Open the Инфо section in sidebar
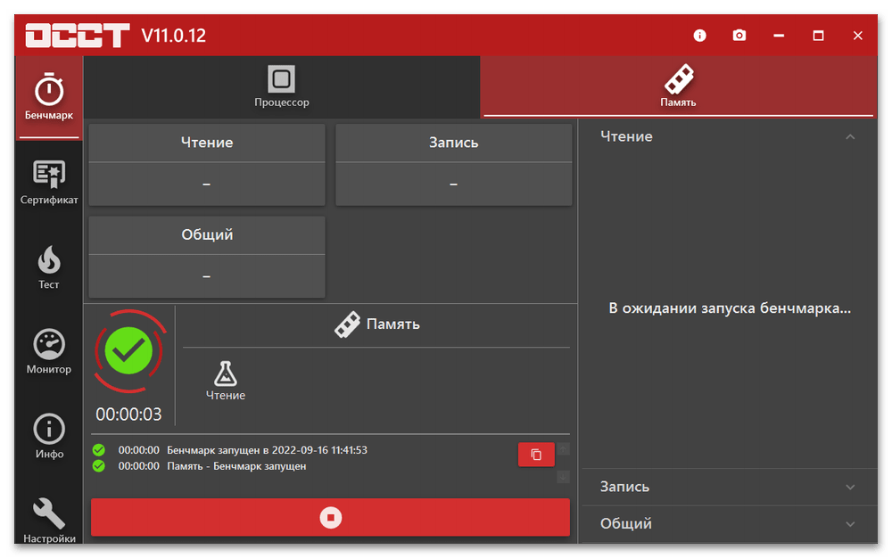 point(49,437)
